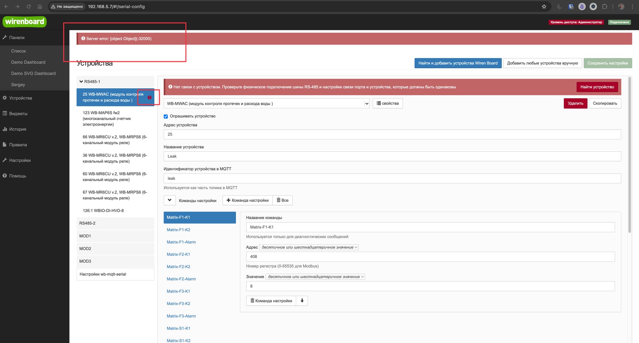The image size is (639, 343).
Task: Expand the MOD2 port
Action: [115, 248]
